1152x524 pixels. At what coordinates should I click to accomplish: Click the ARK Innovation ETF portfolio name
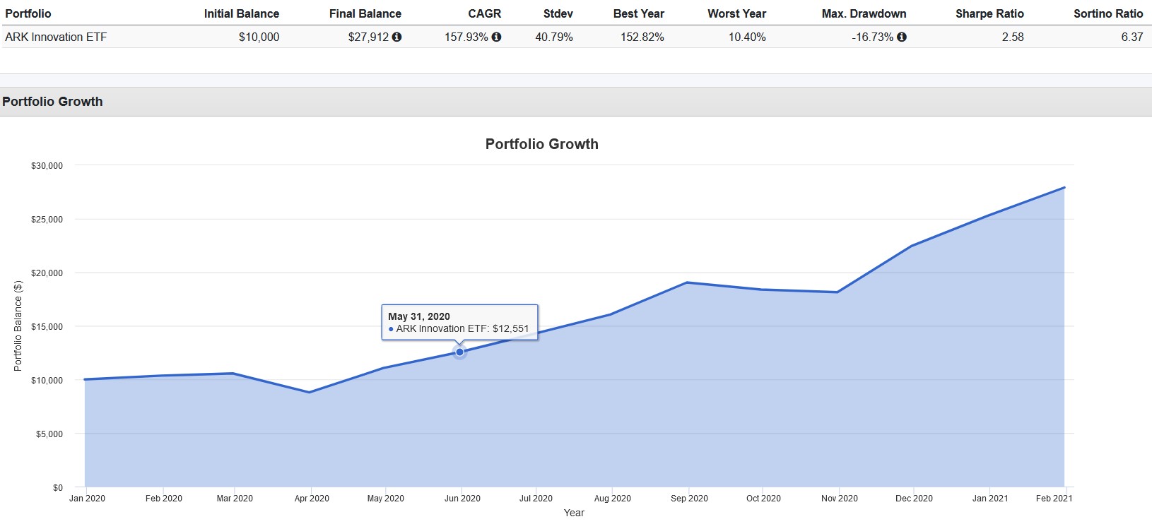(56, 37)
